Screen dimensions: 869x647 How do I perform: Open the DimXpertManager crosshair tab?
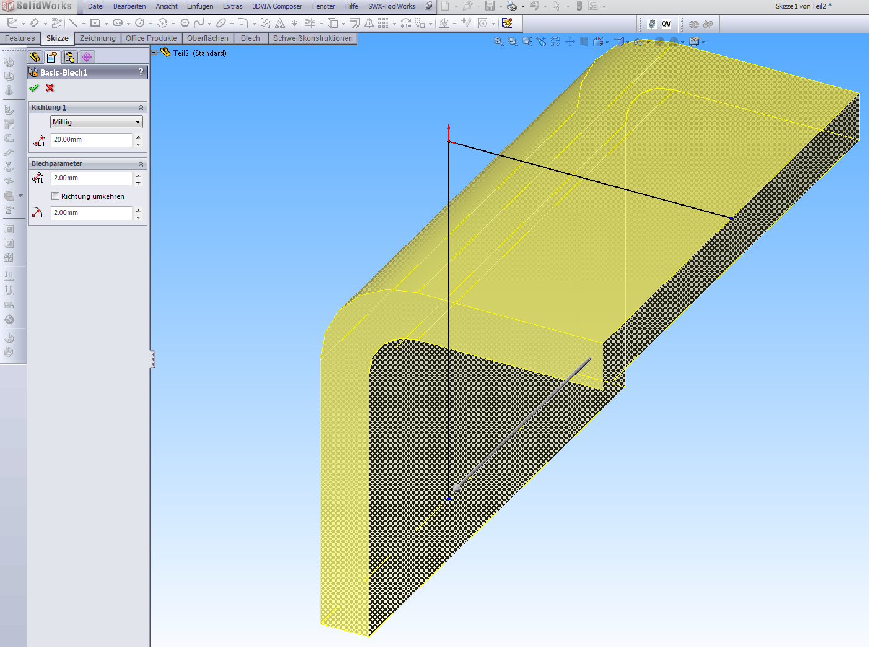coord(87,57)
